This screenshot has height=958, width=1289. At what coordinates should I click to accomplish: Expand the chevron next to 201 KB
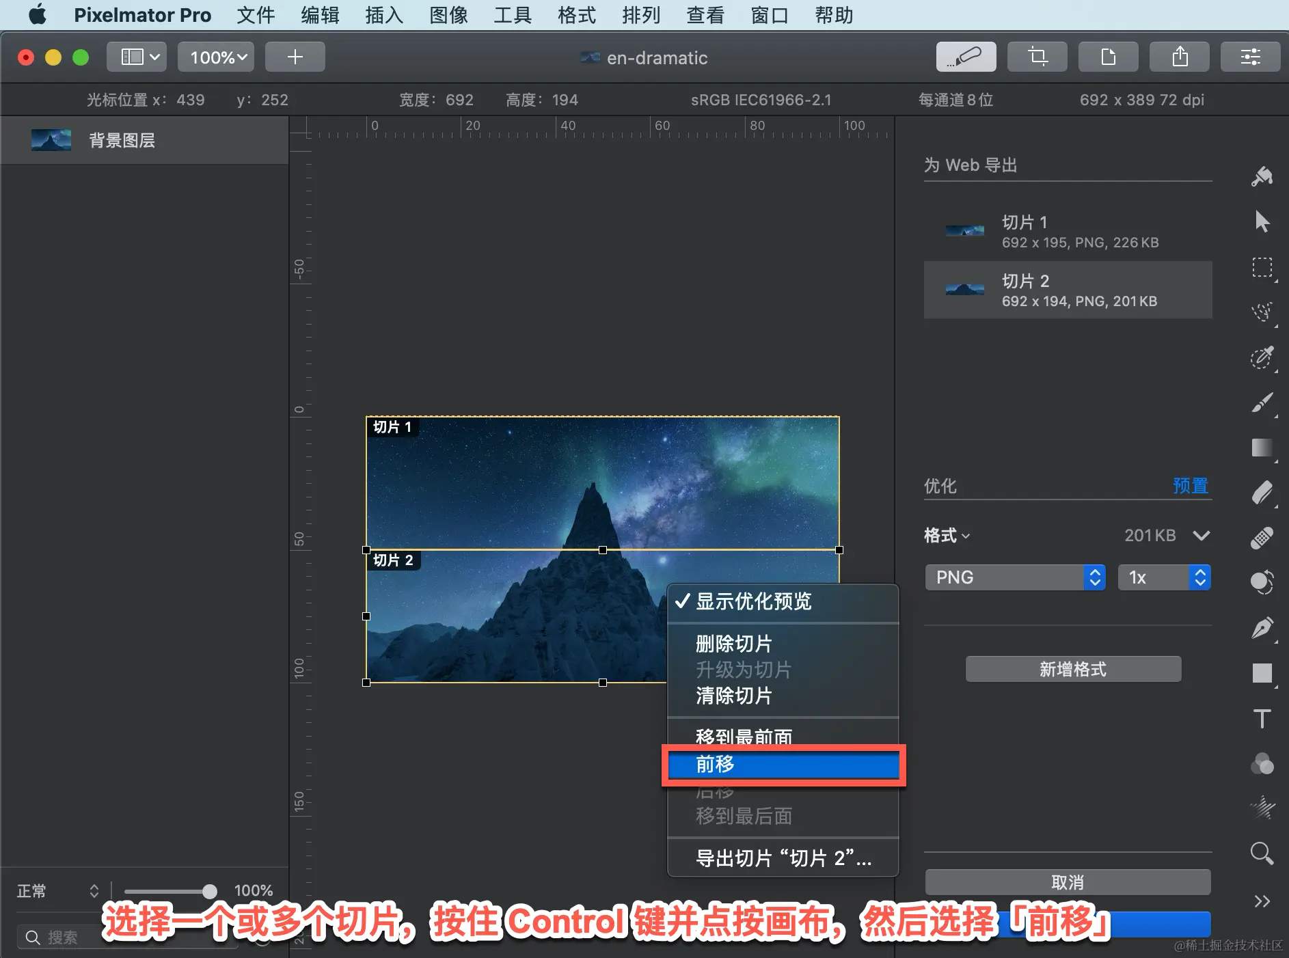[x=1201, y=536]
